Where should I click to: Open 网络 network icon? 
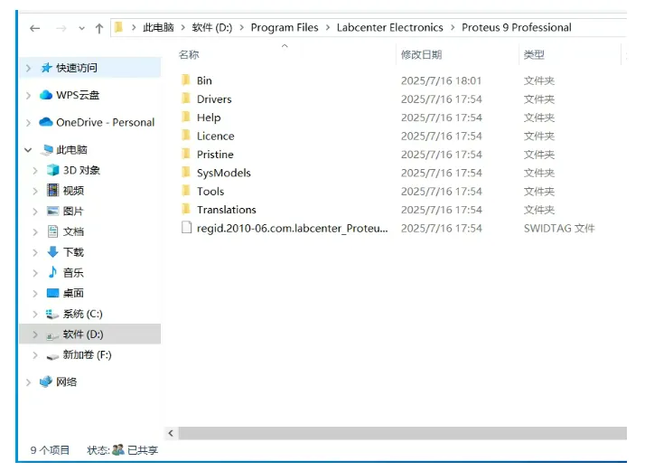[x=46, y=382]
